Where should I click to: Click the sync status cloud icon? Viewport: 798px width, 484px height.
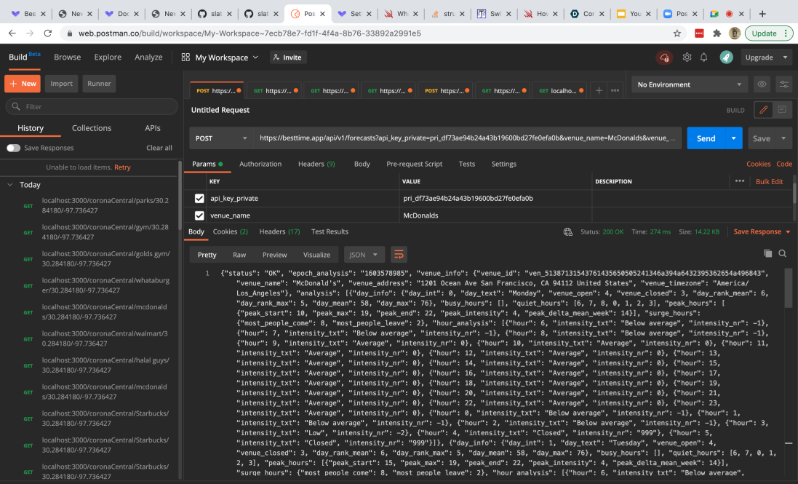[x=664, y=57]
